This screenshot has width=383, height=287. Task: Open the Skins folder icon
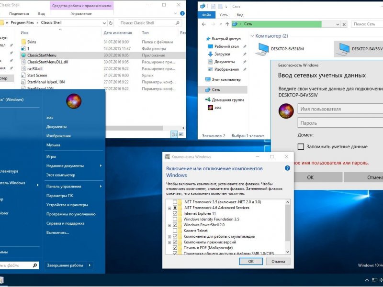pyautogui.click(x=23, y=42)
